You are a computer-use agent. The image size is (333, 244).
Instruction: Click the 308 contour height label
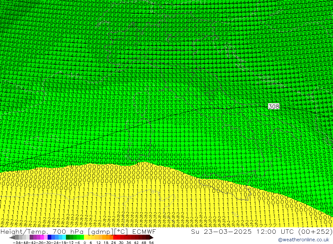(273, 107)
